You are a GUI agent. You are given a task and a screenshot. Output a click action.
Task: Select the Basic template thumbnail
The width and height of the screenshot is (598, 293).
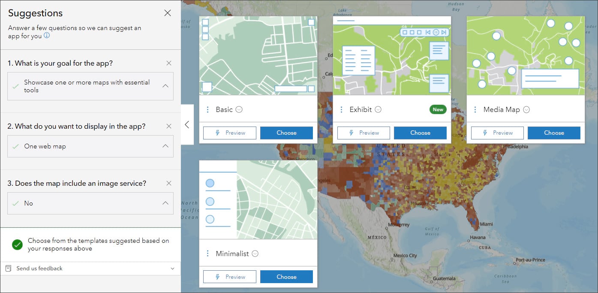(258, 56)
